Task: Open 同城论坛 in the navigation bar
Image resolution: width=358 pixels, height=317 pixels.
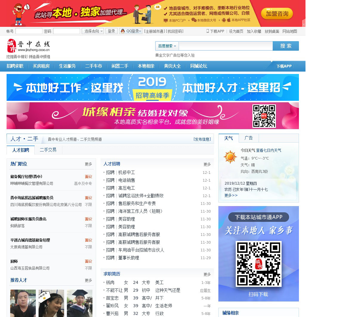Action: (199, 66)
